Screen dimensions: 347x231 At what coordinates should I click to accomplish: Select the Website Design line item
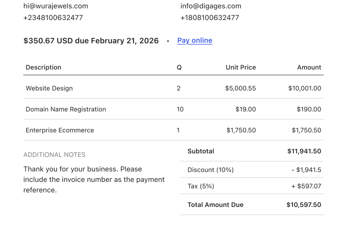pyautogui.click(x=49, y=88)
